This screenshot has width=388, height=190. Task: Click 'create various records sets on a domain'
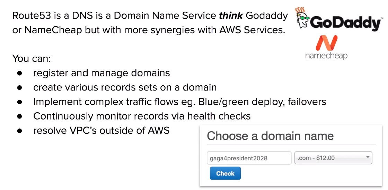pos(125,87)
